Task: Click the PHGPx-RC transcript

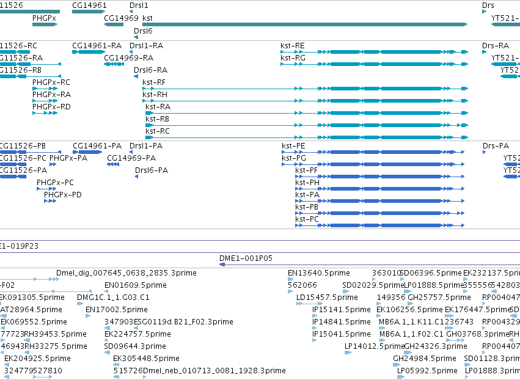Action: (45, 89)
